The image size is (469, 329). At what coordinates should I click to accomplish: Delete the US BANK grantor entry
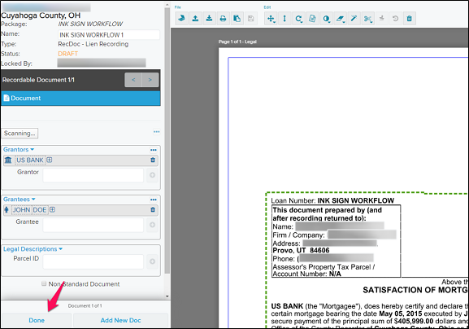coord(153,160)
